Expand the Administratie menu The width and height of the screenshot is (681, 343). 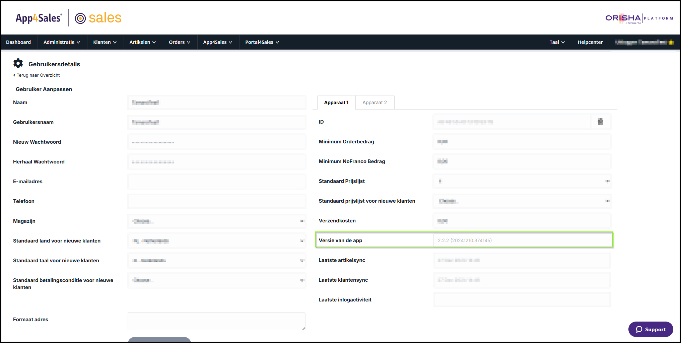click(x=62, y=42)
